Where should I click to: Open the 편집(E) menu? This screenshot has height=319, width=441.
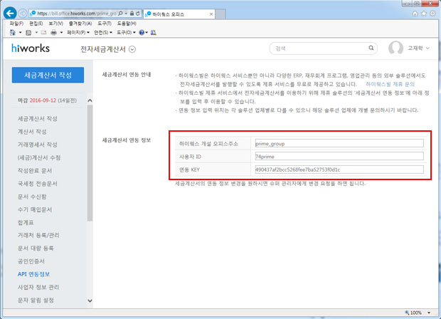coord(36,23)
